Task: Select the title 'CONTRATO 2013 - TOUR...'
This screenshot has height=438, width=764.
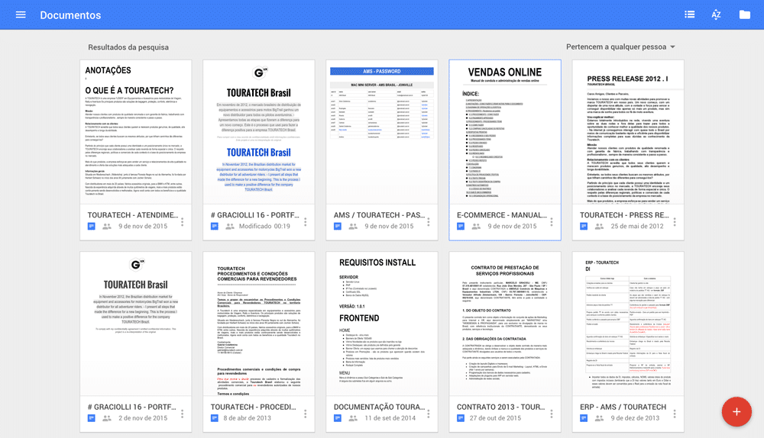Action: click(x=501, y=407)
